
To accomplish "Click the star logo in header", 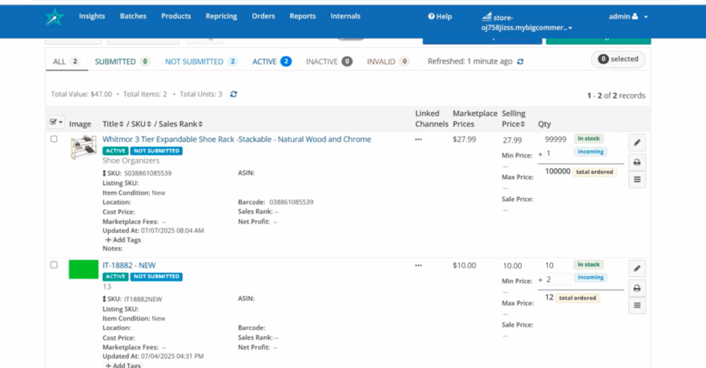I will point(54,17).
